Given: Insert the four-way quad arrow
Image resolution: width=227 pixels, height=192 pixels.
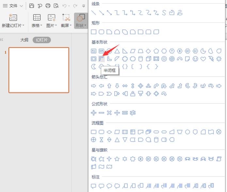Looking at the screenshot, I should coord(140,86).
